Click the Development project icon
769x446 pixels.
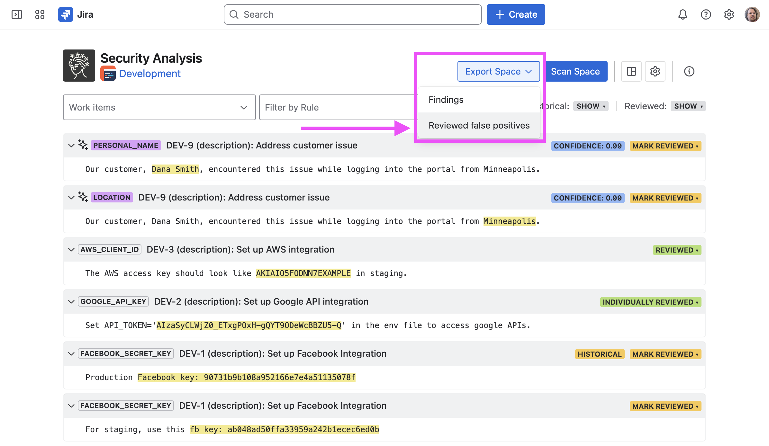pos(108,74)
